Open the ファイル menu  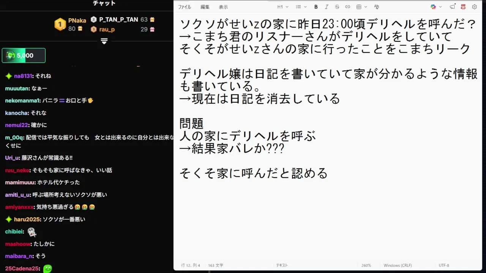tap(185, 7)
